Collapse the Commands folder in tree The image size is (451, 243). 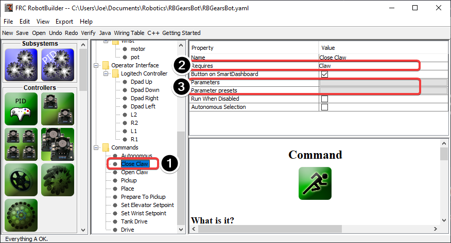tap(97, 147)
